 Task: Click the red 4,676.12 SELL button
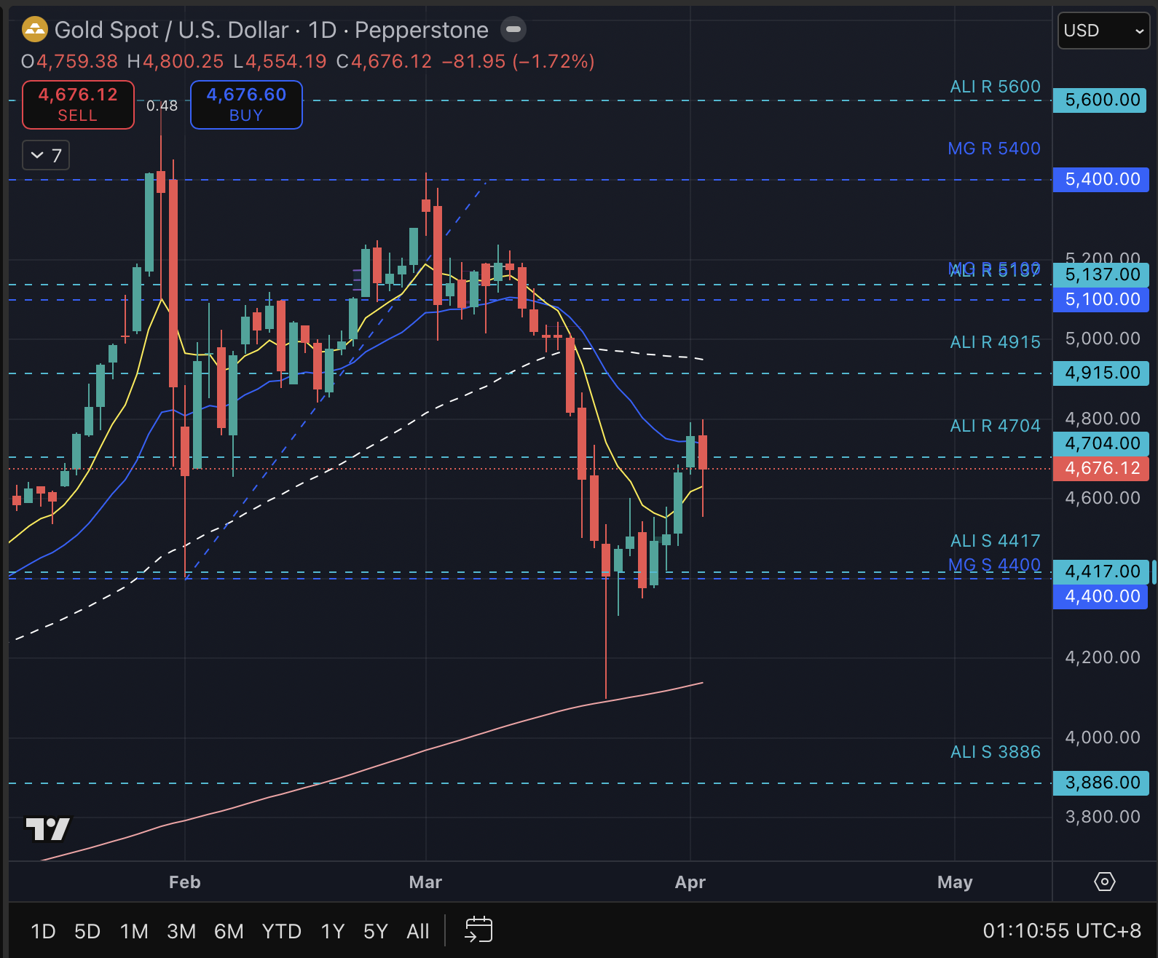tap(78, 105)
